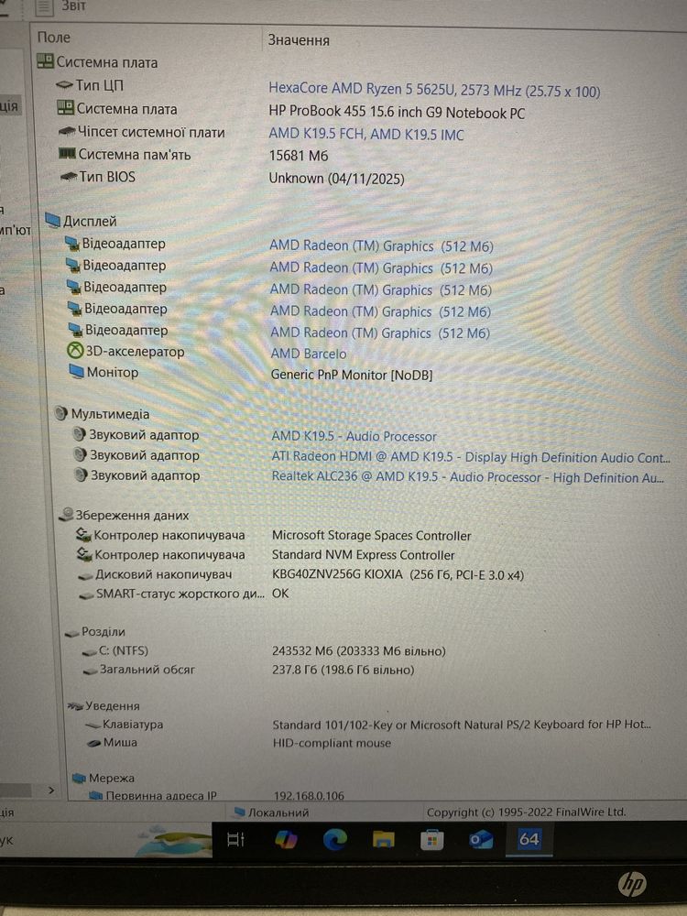
Task: Click the Розділи section icon
Action: 71,633
